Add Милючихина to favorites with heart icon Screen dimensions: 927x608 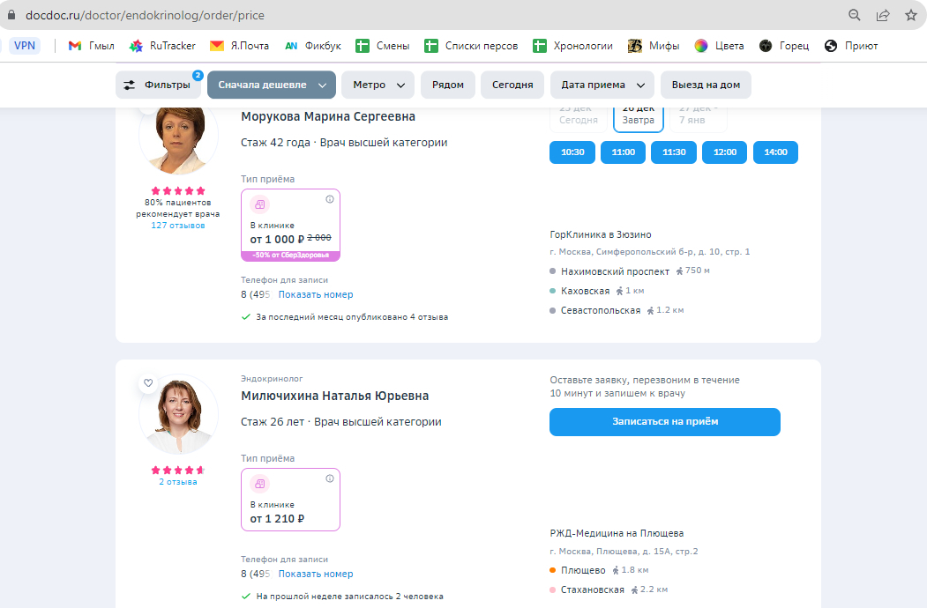[148, 383]
